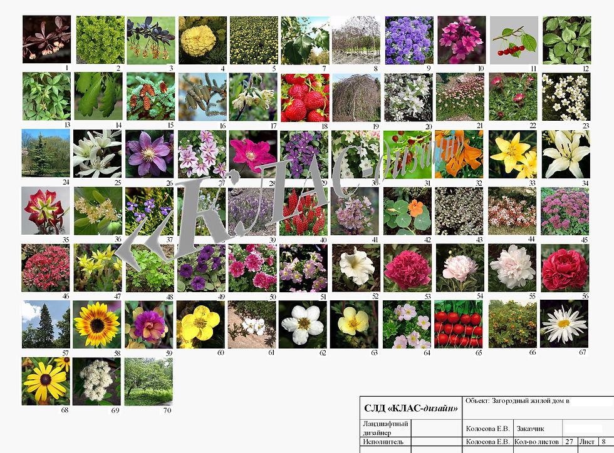Click photo 20 of white mock orange blossoms
Screen dimensions: 614x453
[x=408, y=98]
